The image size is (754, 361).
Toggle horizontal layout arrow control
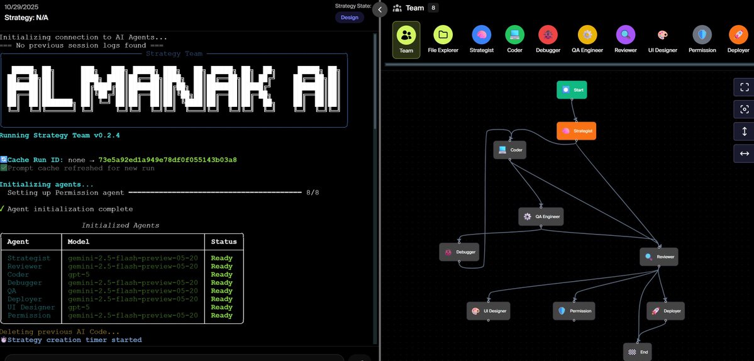744,153
